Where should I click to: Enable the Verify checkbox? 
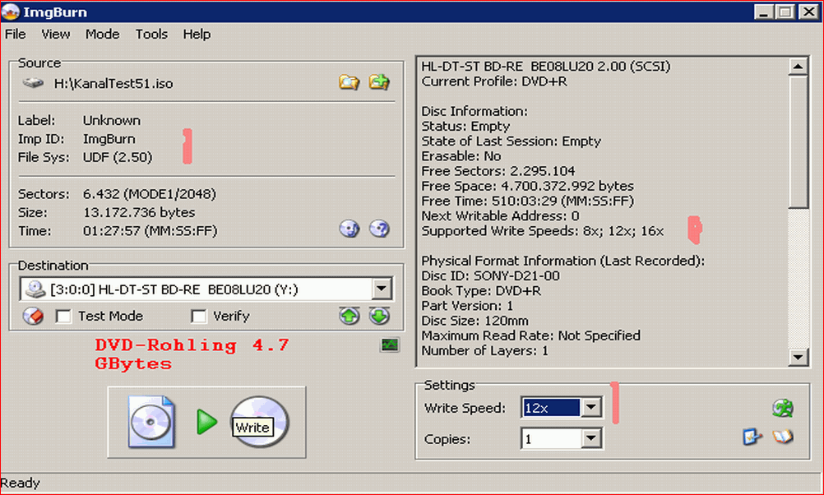[x=198, y=317]
